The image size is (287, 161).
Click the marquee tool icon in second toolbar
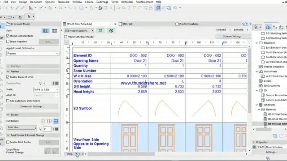click(x=9, y=17)
